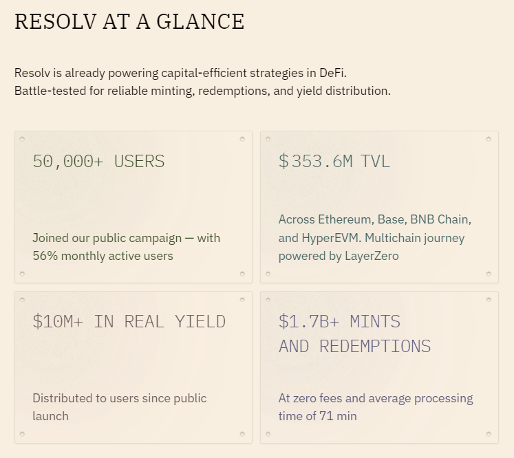Click the RESOLV AT A GLANCE title
The image size is (514, 458).
click(x=129, y=21)
